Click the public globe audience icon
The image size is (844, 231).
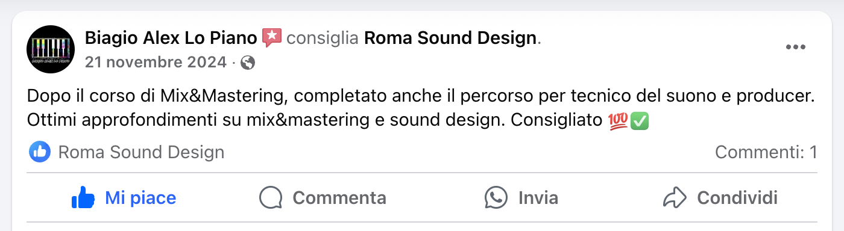tap(248, 63)
